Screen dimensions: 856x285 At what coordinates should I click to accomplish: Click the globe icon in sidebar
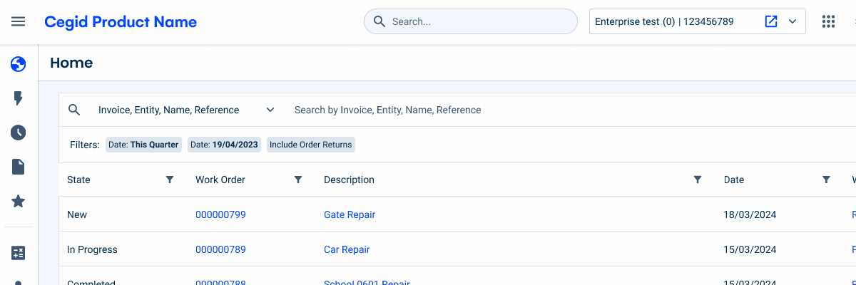coord(19,64)
